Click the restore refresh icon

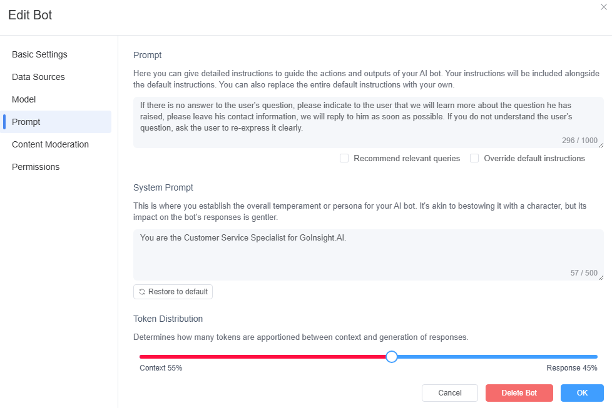142,292
